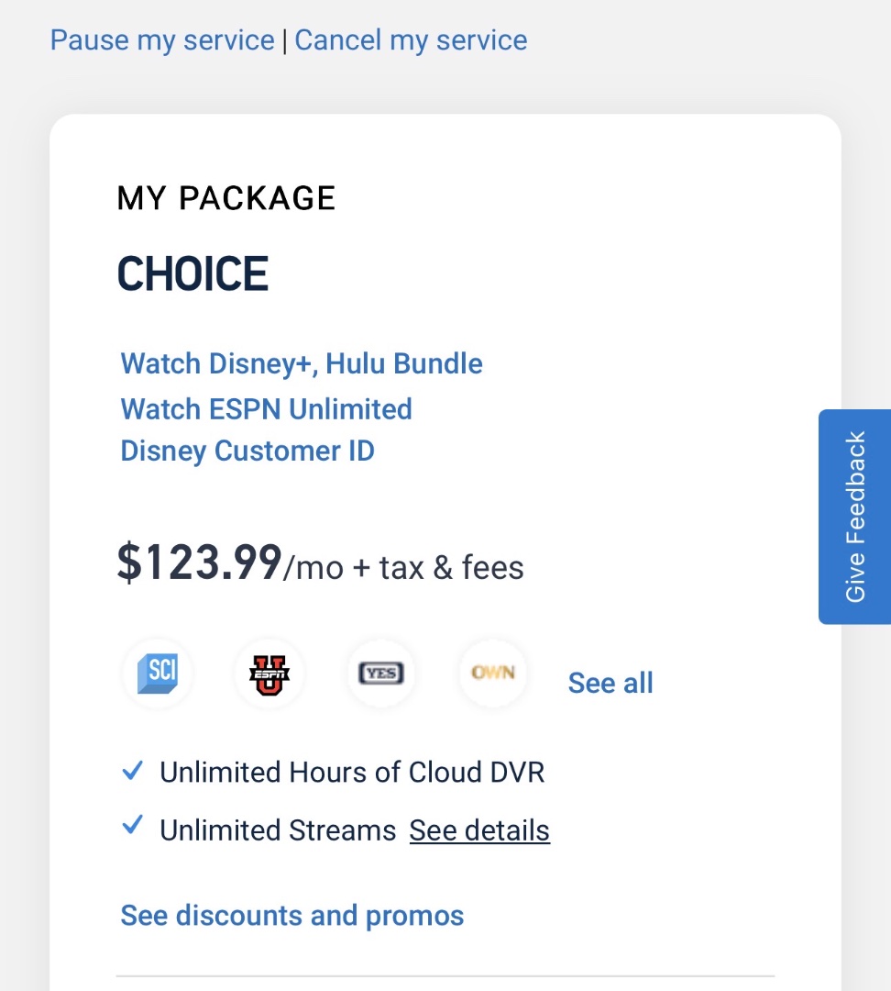Show Unlimited Streams info via See details
This screenshot has height=991, width=891.
point(479,830)
